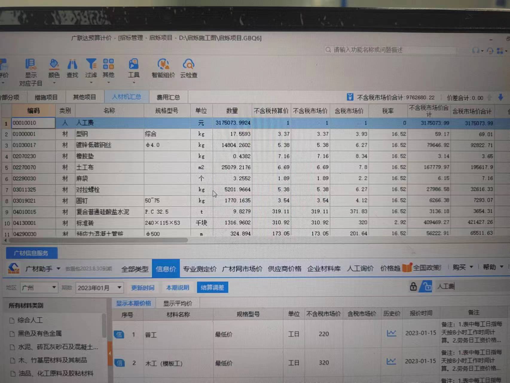Open the 期数 2023年01月 dropdown
The image size is (510, 383).
click(x=99, y=288)
